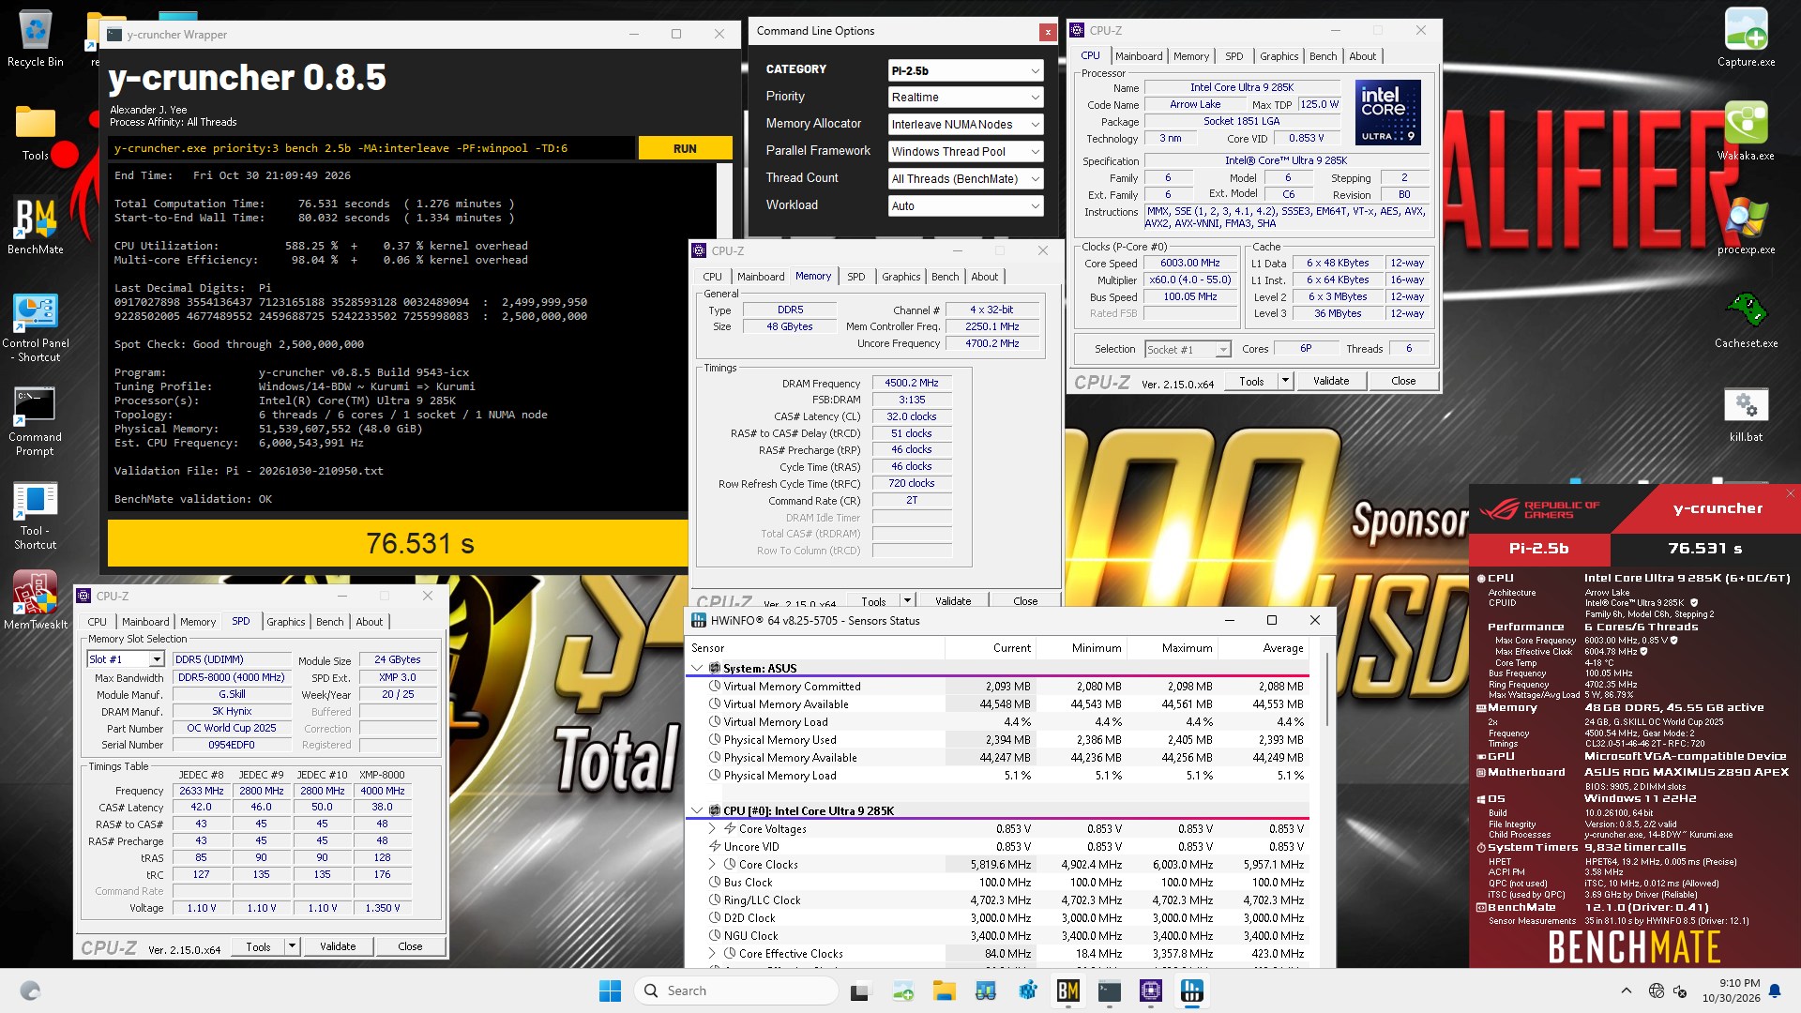Image resolution: width=1801 pixels, height=1013 pixels.
Task: Open the Workload dropdown set to Auto
Action: pyautogui.click(x=965, y=206)
